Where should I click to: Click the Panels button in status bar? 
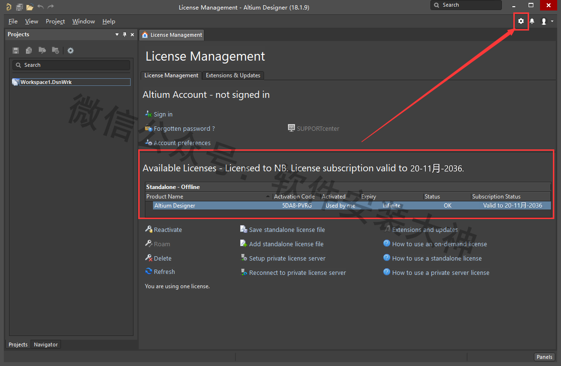[x=544, y=357]
